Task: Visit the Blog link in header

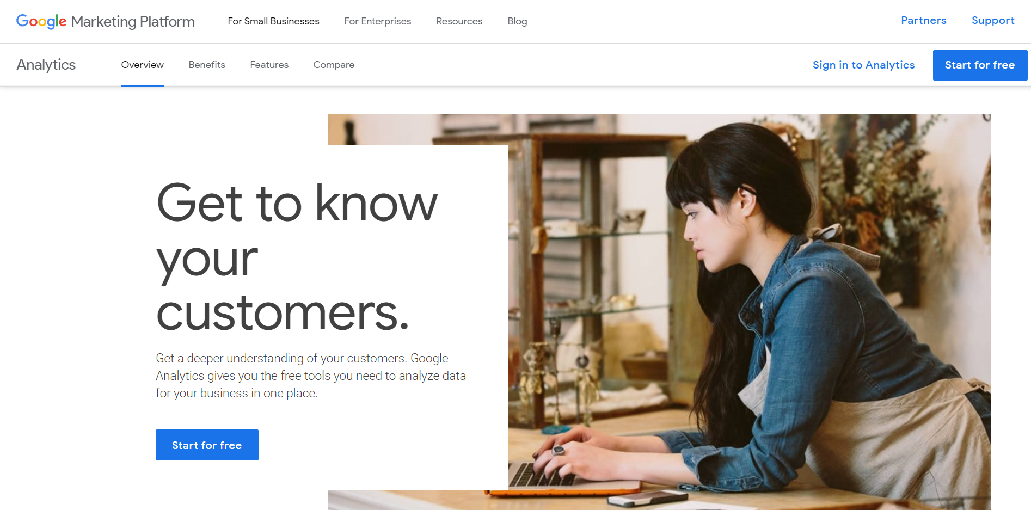Action: click(x=517, y=21)
